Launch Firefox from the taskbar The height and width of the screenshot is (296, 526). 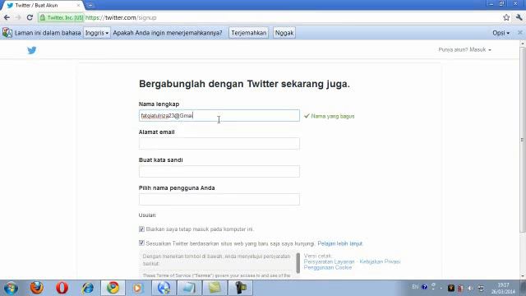[36, 288]
